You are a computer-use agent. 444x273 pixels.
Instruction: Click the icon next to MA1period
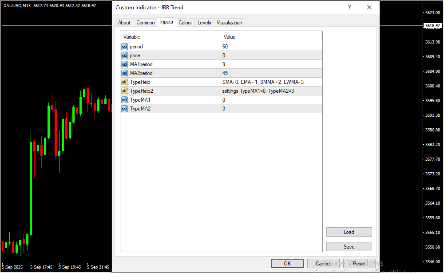(124, 64)
